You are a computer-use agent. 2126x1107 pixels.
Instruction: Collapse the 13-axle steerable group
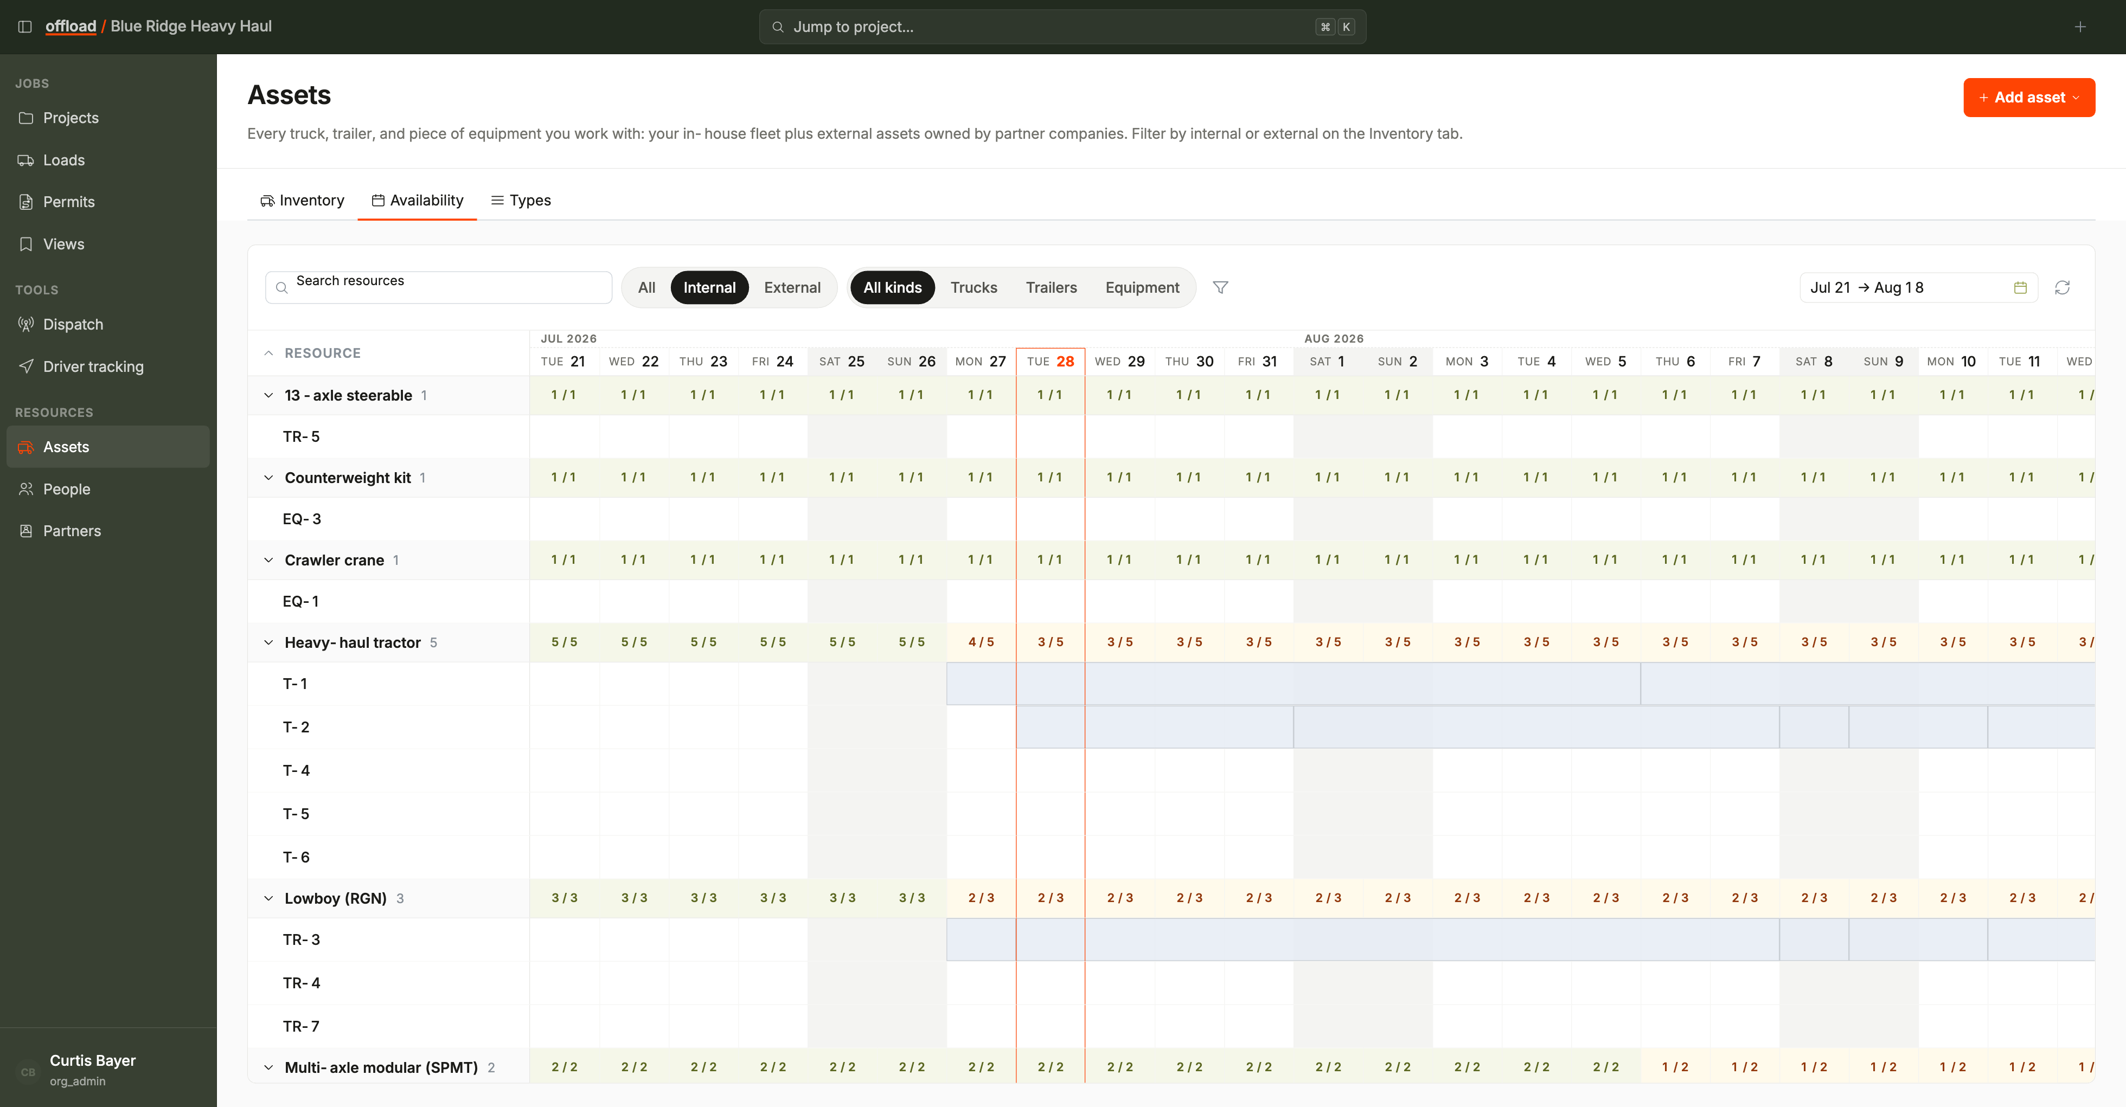point(268,395)
